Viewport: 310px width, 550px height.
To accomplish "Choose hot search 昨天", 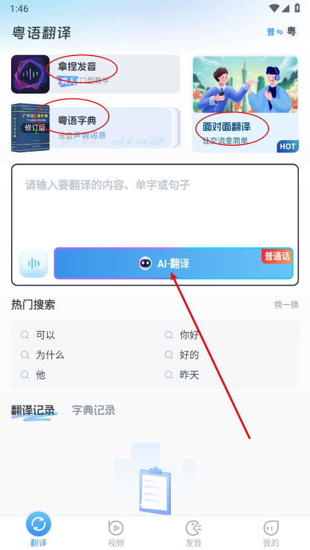I will tap(182, 375).
